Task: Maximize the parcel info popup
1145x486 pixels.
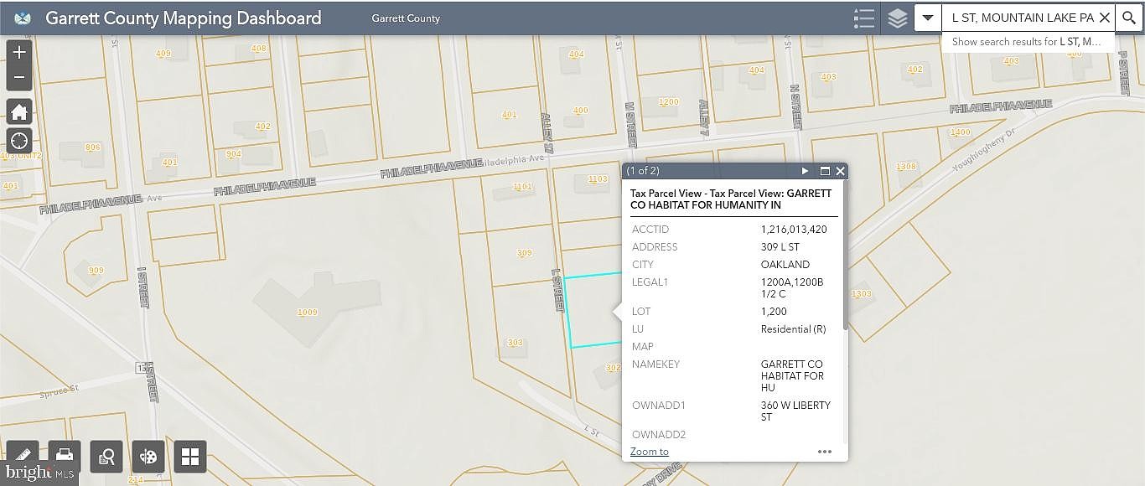Action: [825, 171]
